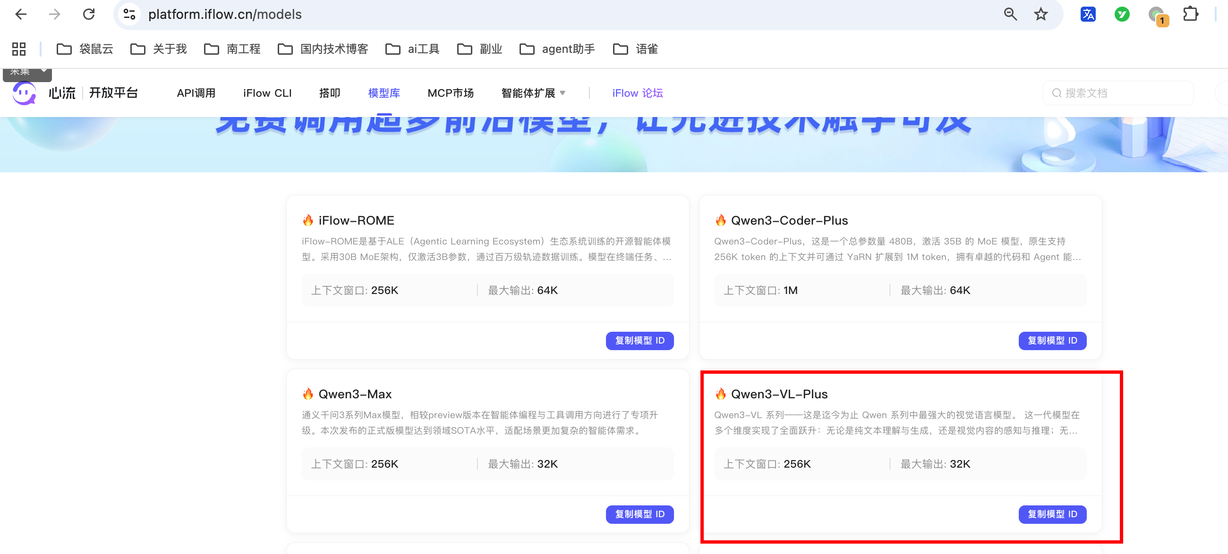This screenshot has height=554, width=1228.
Task: Open the MCP市场 nav item
Action: pos(451,93)
